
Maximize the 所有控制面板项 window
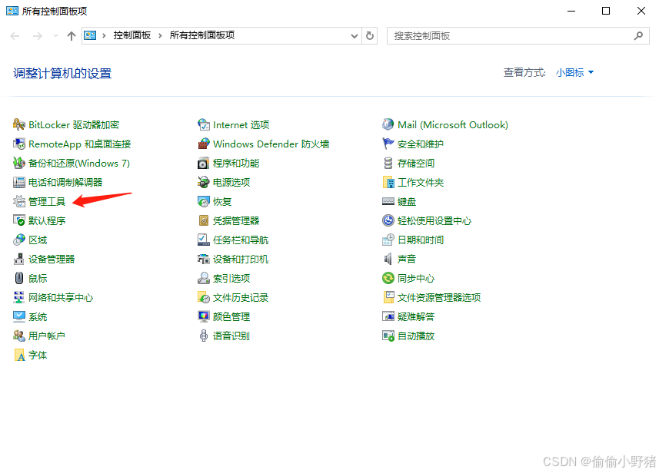pos(606,11)
